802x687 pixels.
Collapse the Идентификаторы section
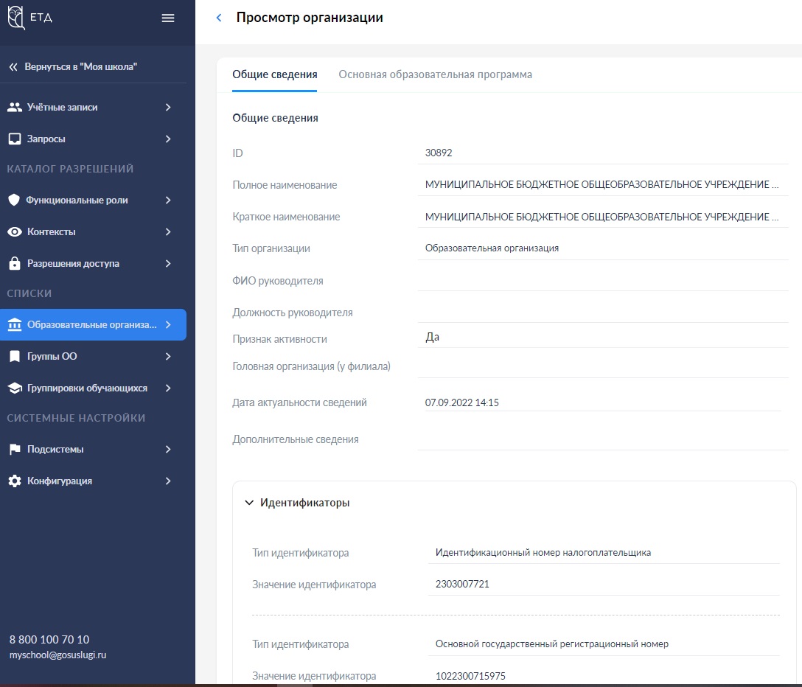[x=249, y=503]
